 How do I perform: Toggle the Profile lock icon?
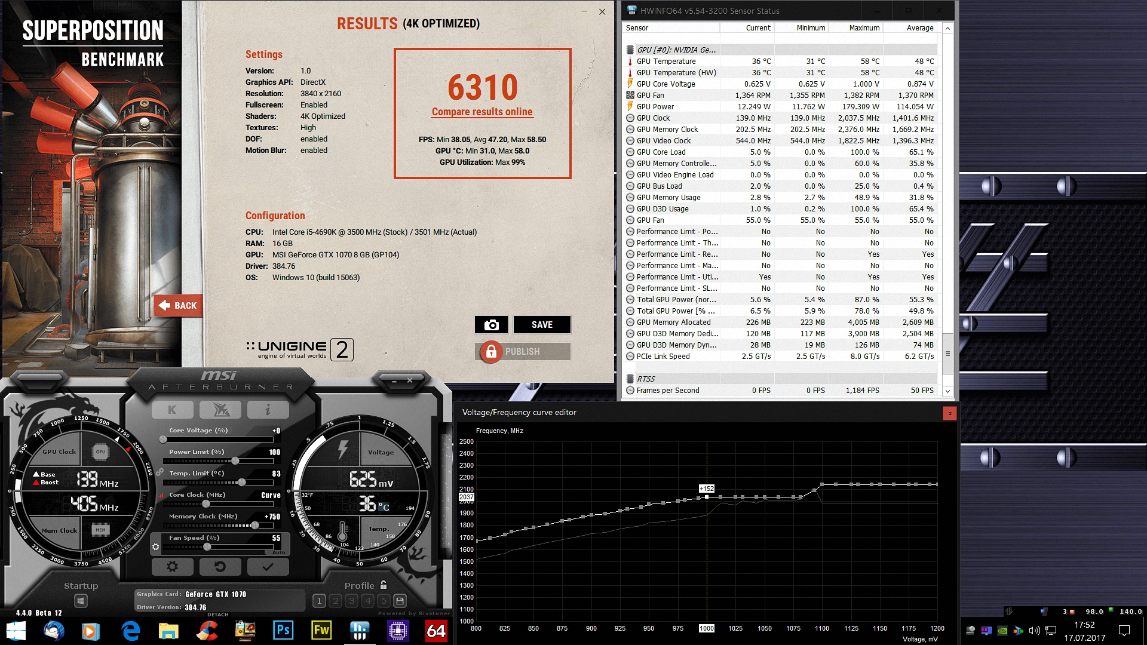(x=384, y=585)
